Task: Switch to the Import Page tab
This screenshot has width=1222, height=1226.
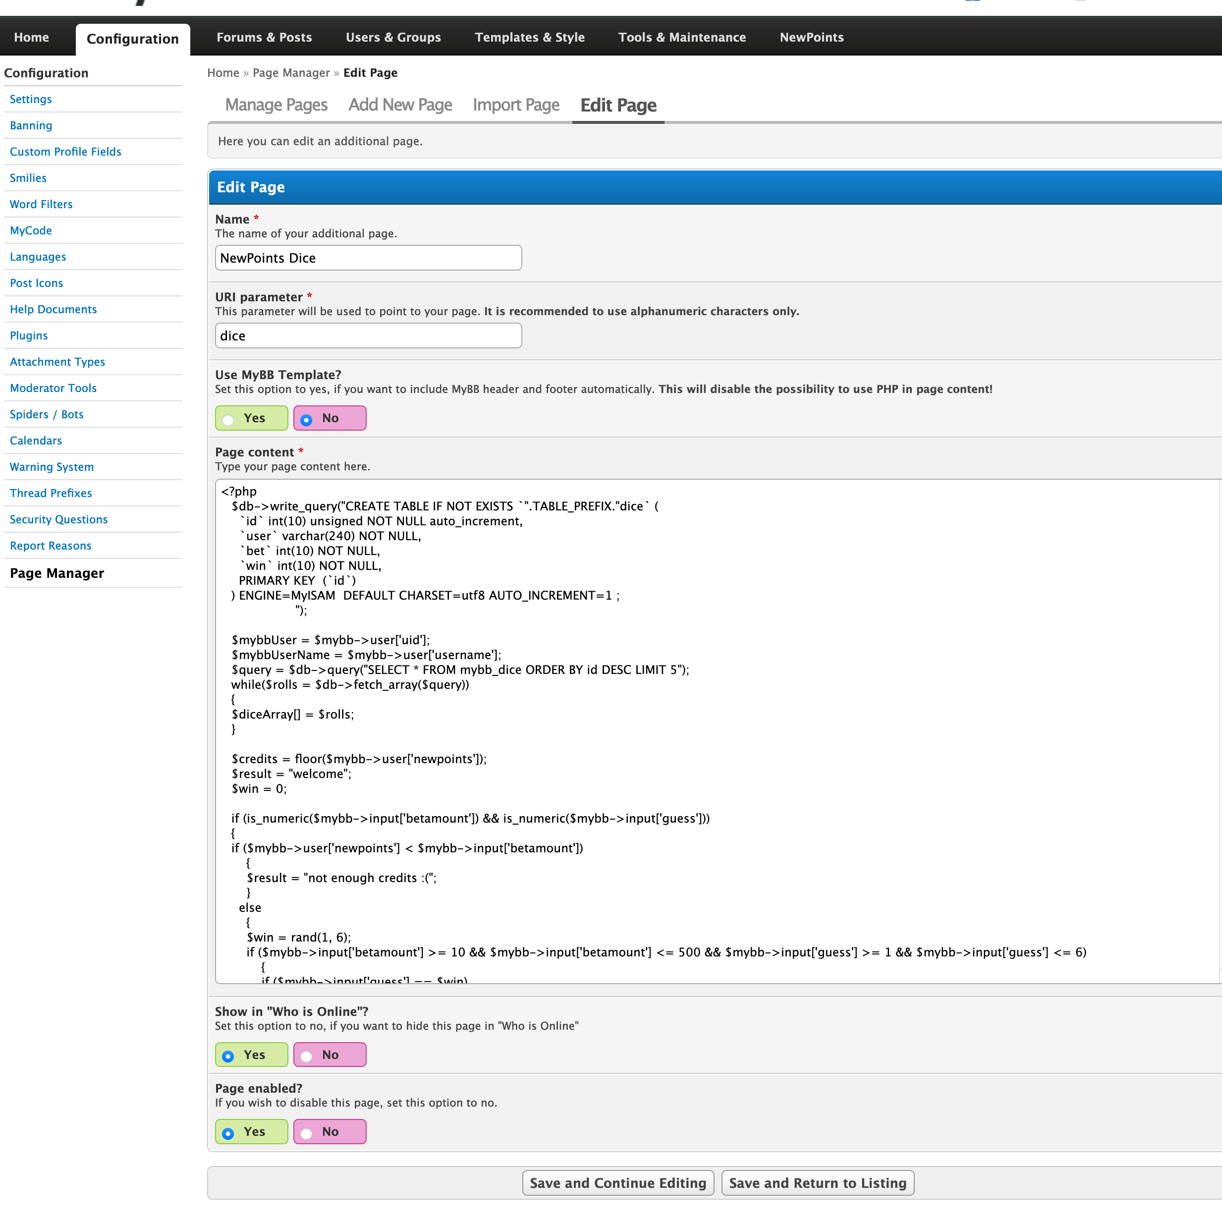Action: (x=516, y=105)
